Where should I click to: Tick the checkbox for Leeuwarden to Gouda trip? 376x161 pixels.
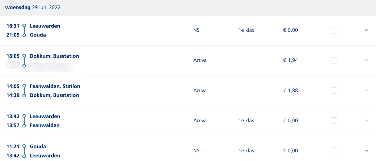(334, 30)
